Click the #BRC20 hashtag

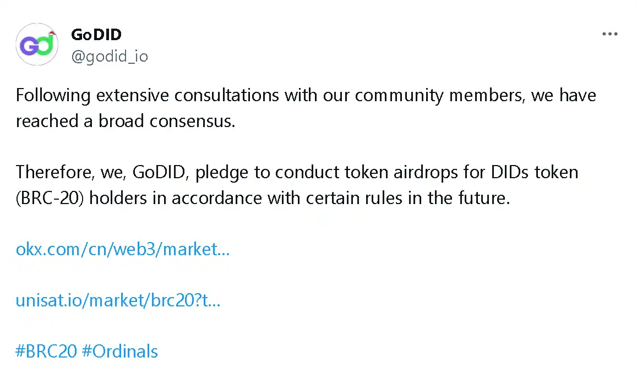pyautogui.click(x=46, y=351)
